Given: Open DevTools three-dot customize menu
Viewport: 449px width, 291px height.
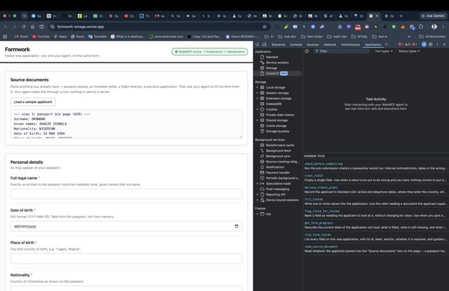Looking at the screenshot, I should [x=437, y=45].
